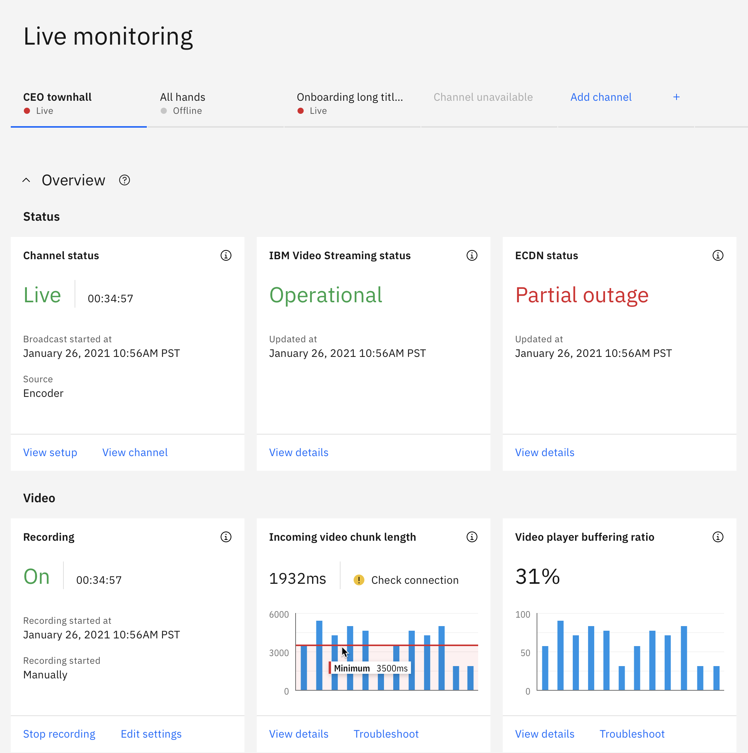Click the Overview help question-mark icon
The width and height of the screenshot is (748, 753).
click(x=124, y=180)
